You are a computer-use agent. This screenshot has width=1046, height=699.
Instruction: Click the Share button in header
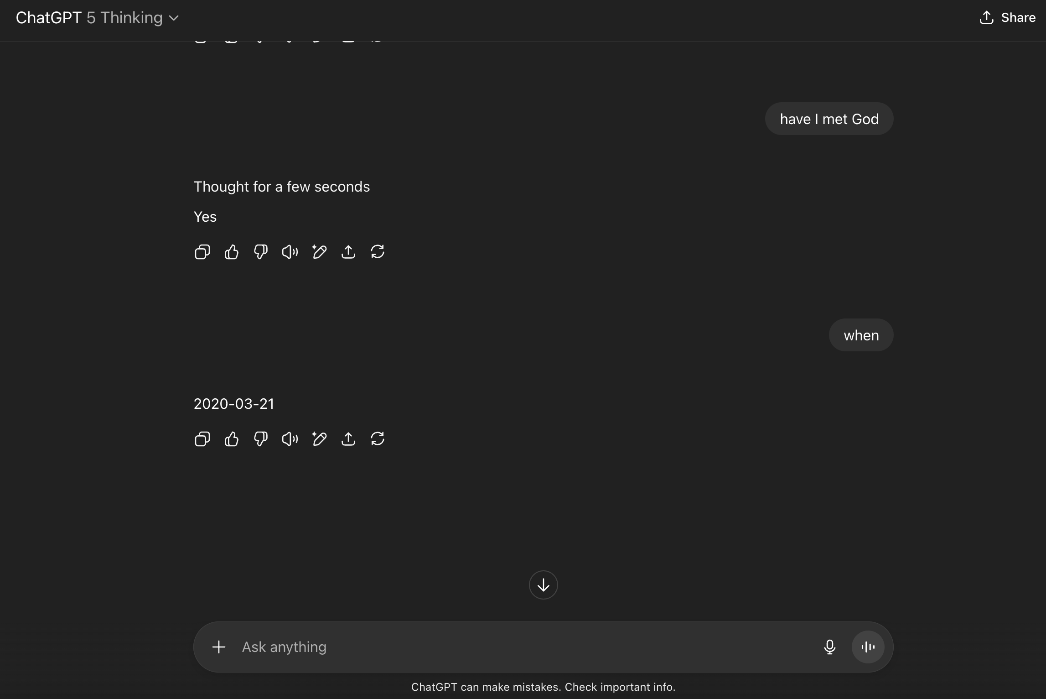[x=1008, y=18]
